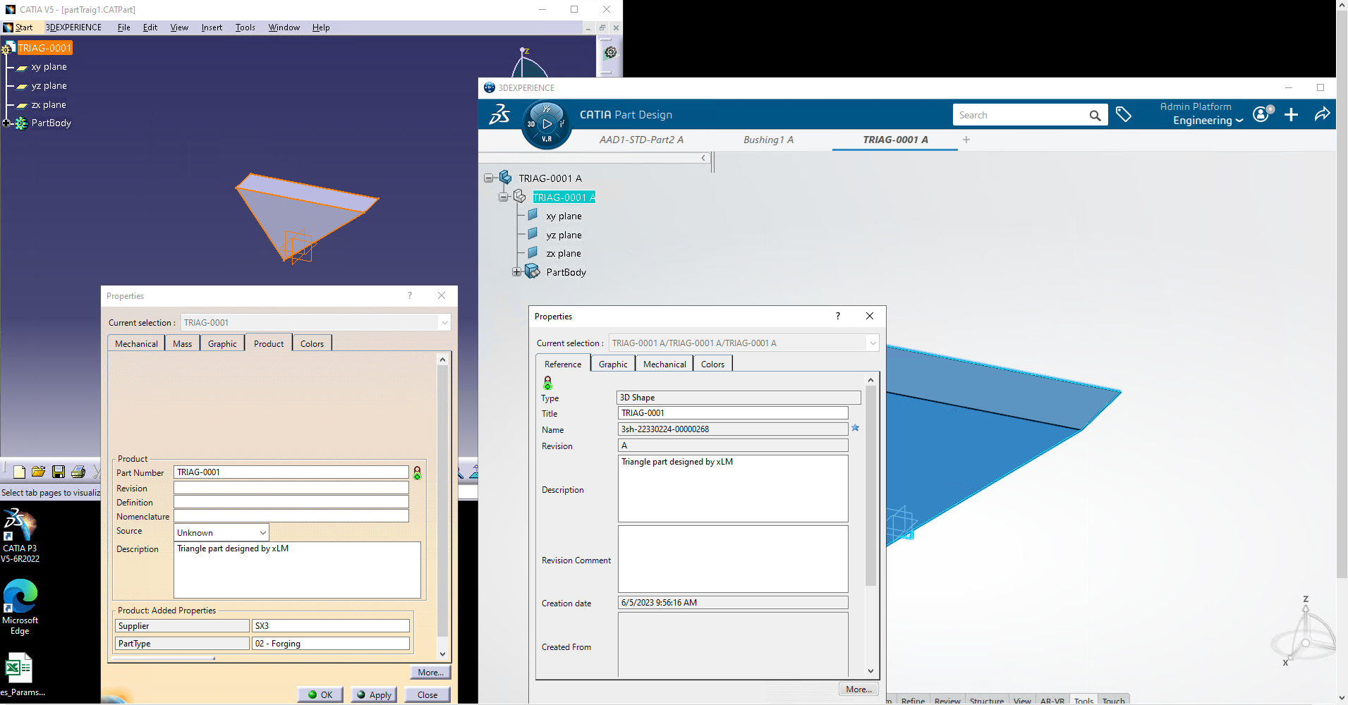Click the Supplier value field SX3
Image resolution: width=1348 pixels, height=705 pixels.
[x=331, y=625]
